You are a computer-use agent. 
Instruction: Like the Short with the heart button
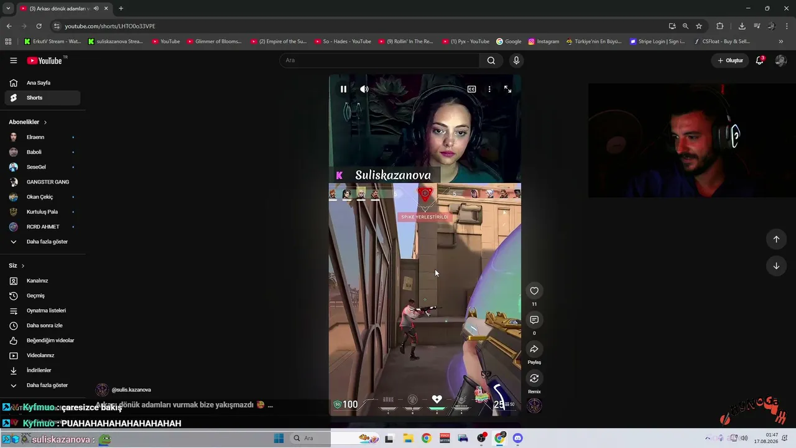pos(534,291)
